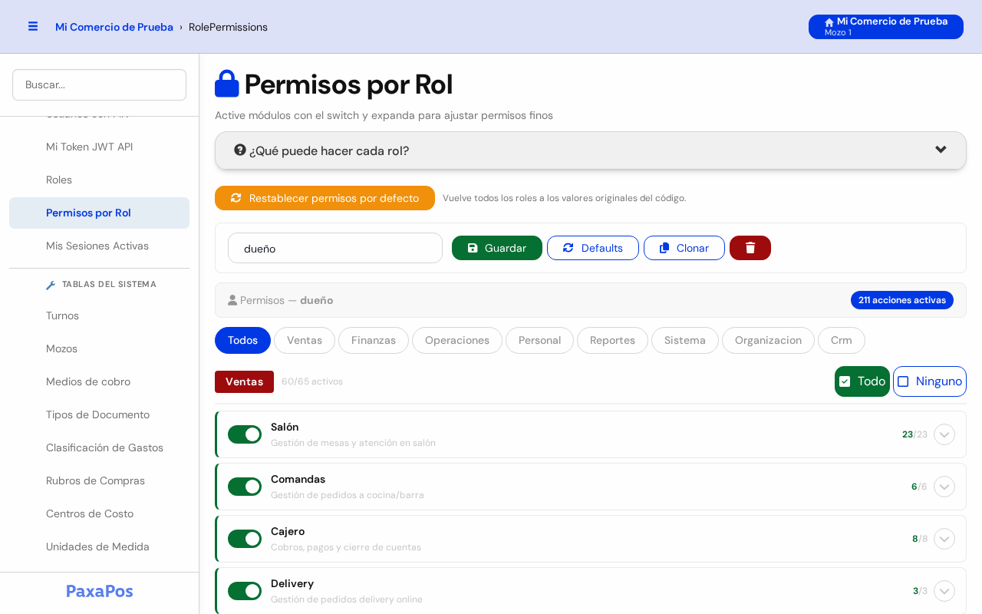Expand the Salón permissions chevron
982x614 pixels.
pos(944,434)
